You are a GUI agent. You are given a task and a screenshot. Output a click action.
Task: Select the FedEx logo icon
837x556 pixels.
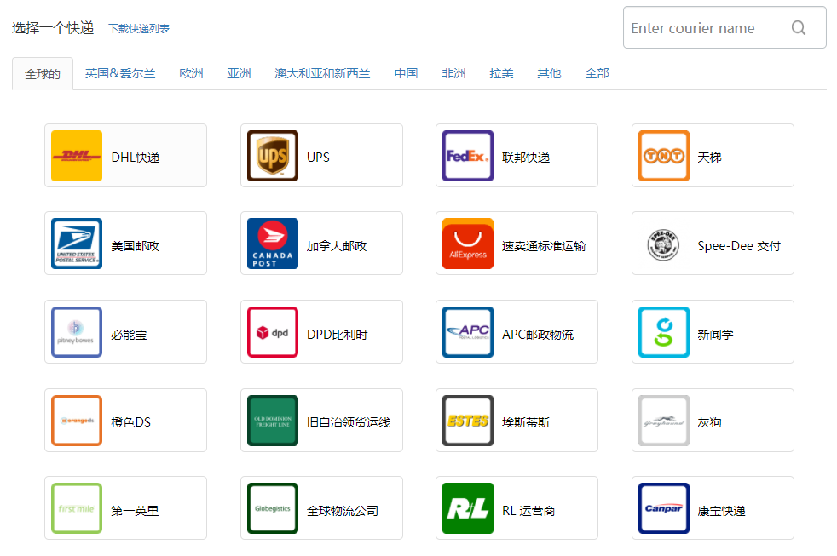468,156
